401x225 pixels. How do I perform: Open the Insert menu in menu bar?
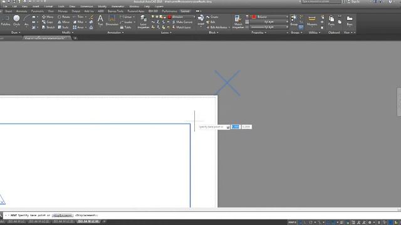(x=36, y=6)
